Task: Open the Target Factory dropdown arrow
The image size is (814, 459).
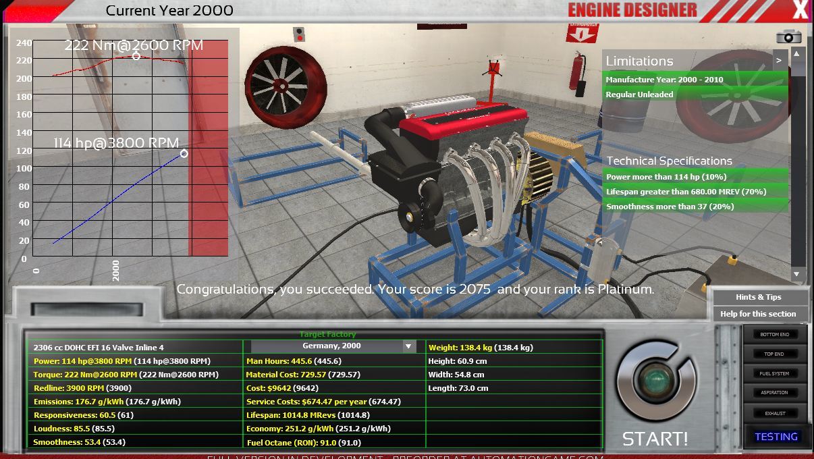Action: tap(408, 346)
